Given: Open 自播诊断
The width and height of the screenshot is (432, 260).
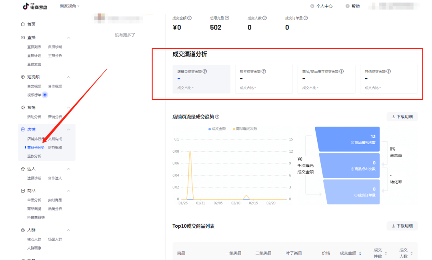Looking at the screenshot, I should [55, 47].
